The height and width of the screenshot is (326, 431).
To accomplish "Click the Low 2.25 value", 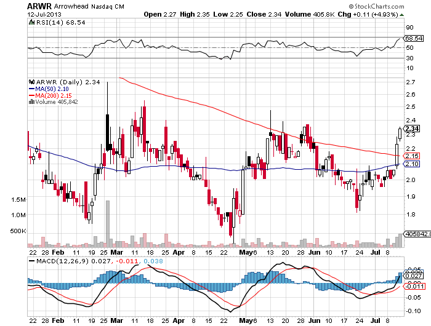I will [x=228, y=14].
